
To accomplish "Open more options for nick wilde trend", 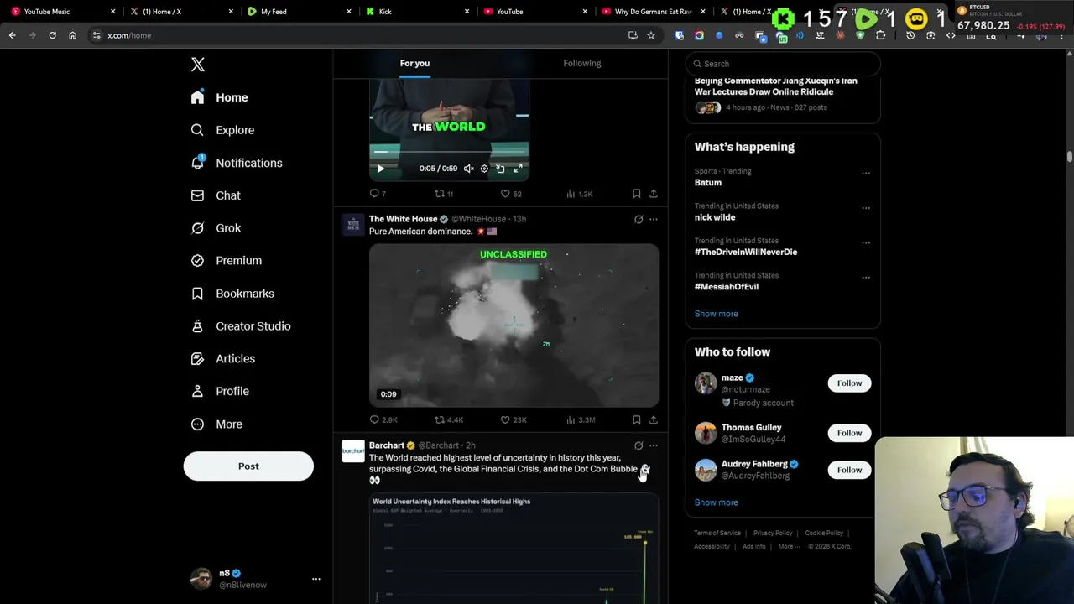I will click(866, 208).
